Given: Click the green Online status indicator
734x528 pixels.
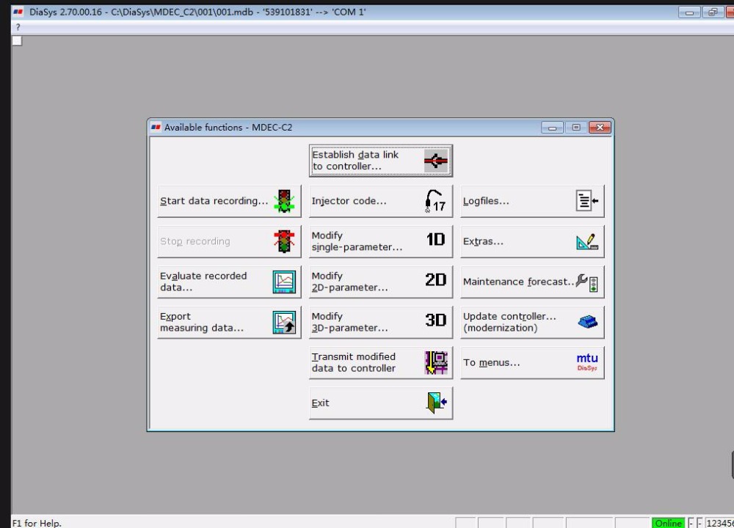Looking at the screenshot, I should pyautogui.click(x=668, y=523).
